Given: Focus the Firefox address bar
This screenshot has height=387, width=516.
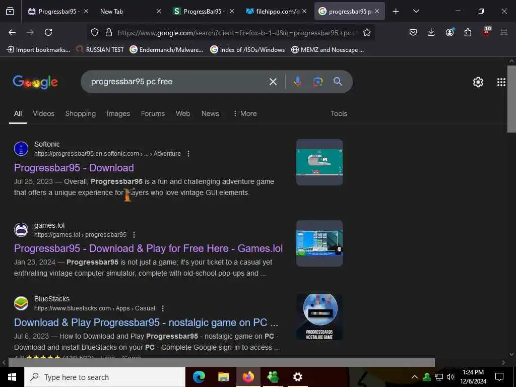Looking at the screenshot, I should tap(237, 33).
